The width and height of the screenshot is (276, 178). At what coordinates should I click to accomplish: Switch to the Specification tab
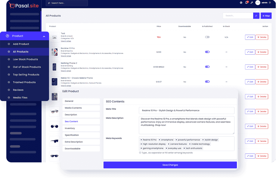(81, 135)
